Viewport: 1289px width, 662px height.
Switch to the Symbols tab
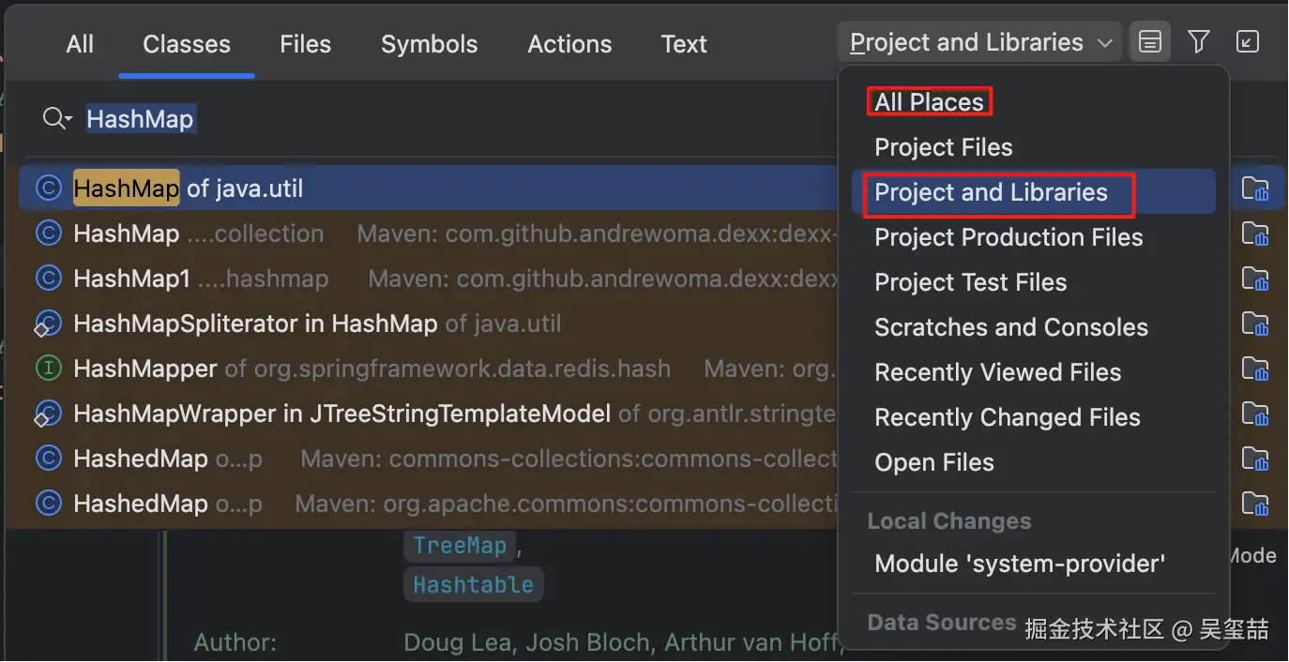(x=429, y=44)
